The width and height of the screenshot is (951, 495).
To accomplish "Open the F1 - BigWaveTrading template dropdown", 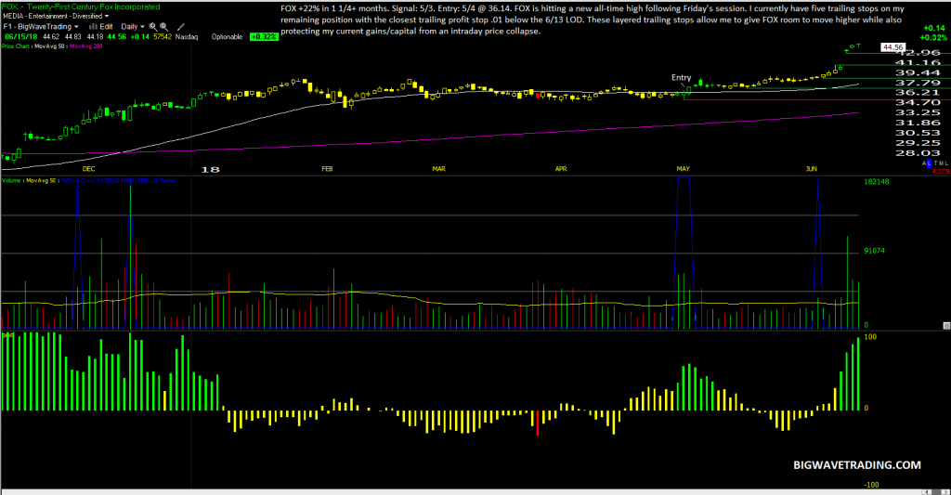I will (x=76, y=27).
